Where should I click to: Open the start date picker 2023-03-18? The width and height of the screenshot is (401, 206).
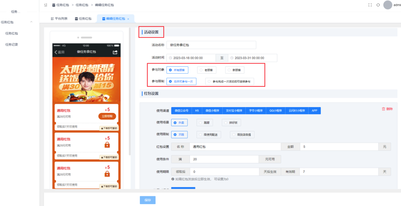191,58
